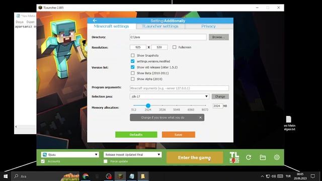The image size is (322, 181).
Task: Click the taskbar Ara search box
Action: coord(45,176)
